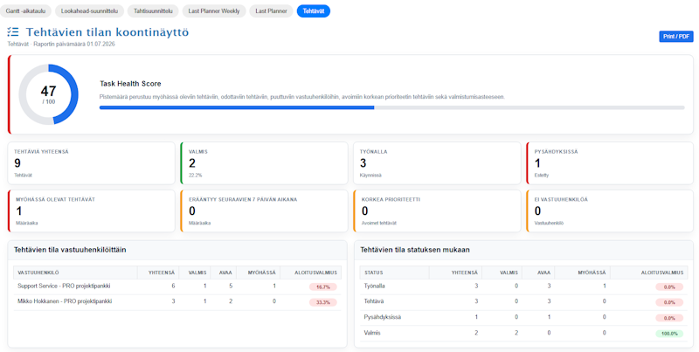Select the Tehtävä row in status table
Viewport: 699px width, 352px height.
click(x=523, y=302)
